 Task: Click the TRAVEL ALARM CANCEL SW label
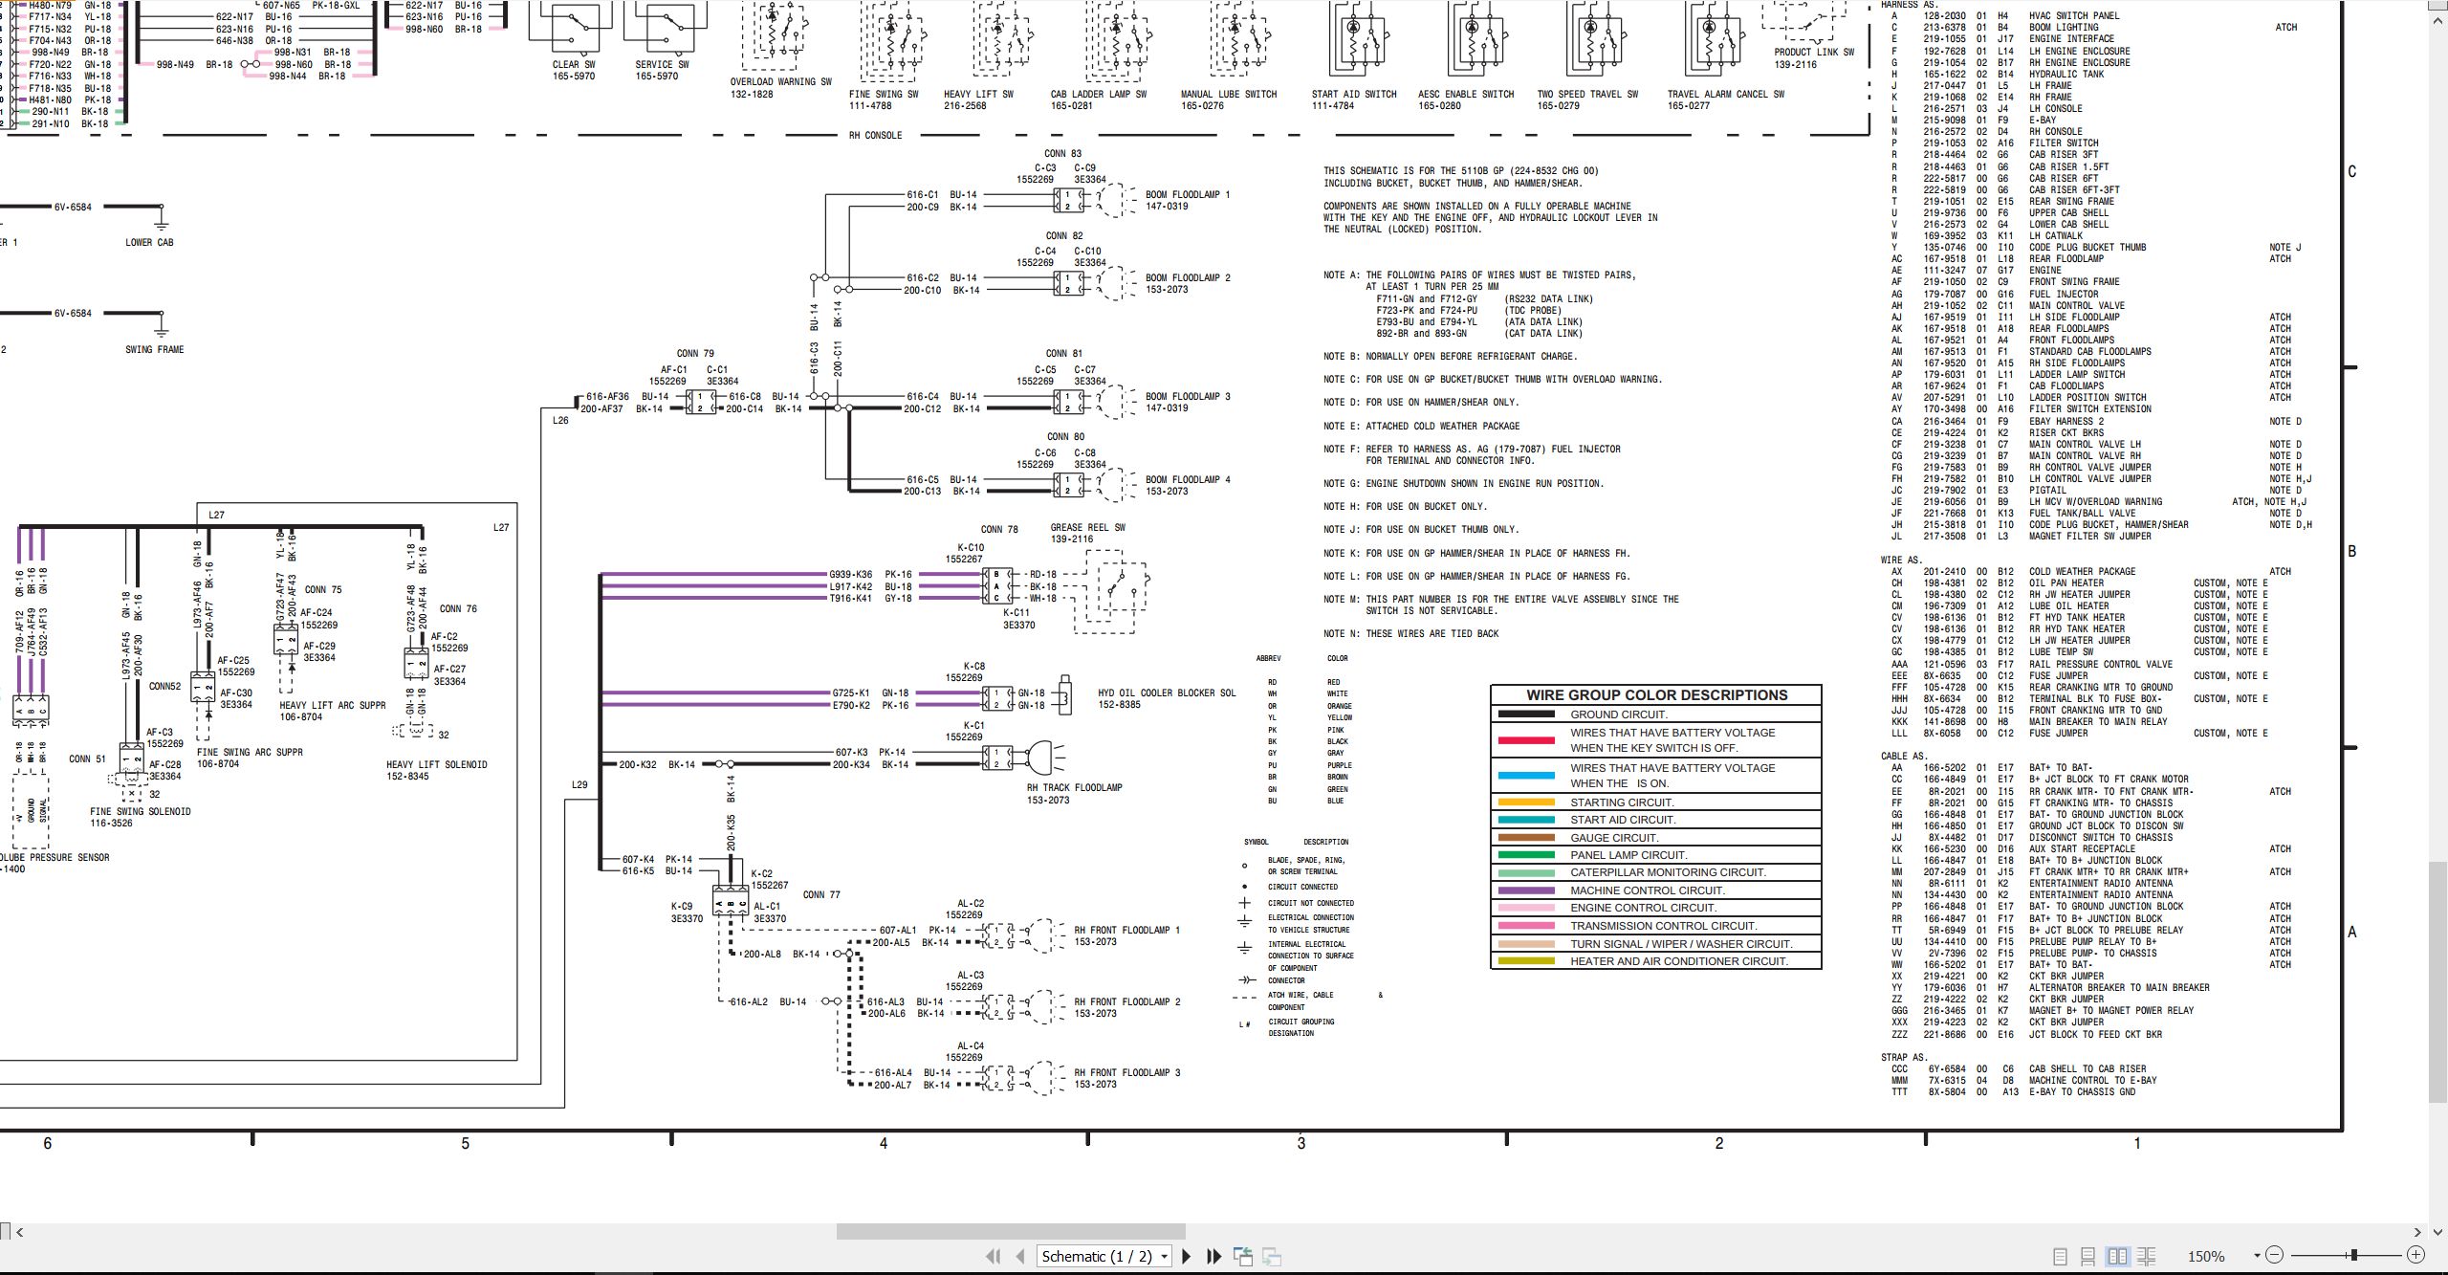1726,94
